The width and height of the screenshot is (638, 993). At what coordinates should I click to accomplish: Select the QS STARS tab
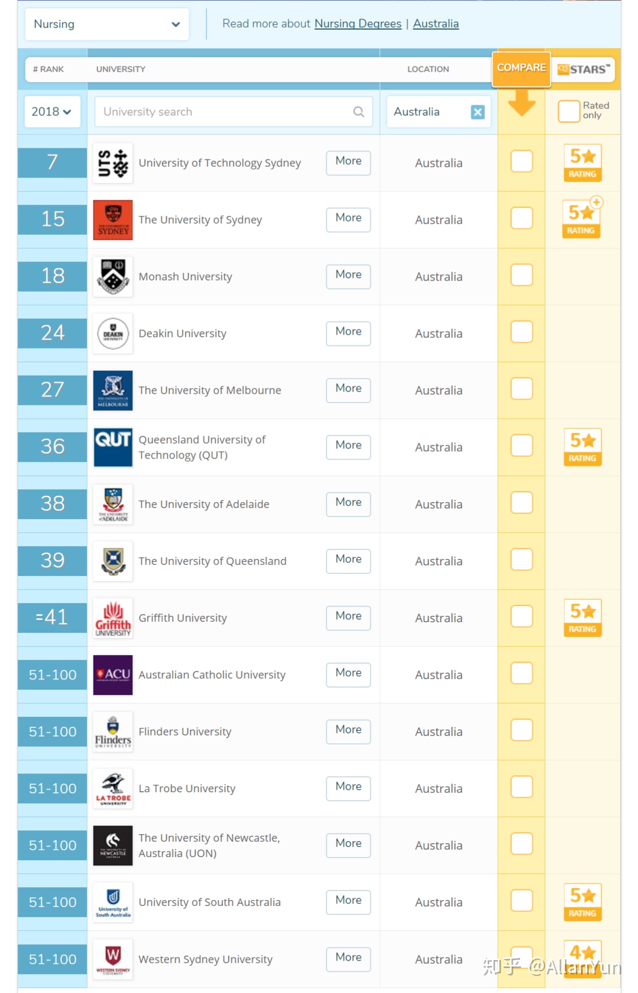pos(583,70)
